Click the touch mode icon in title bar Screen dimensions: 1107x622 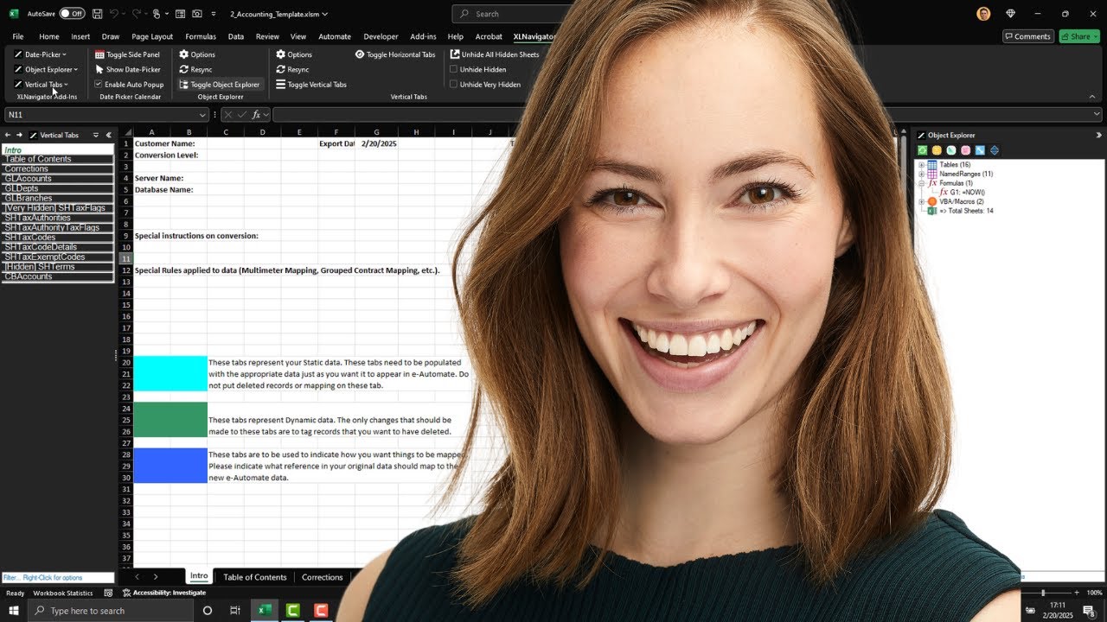tap(156, 14)
